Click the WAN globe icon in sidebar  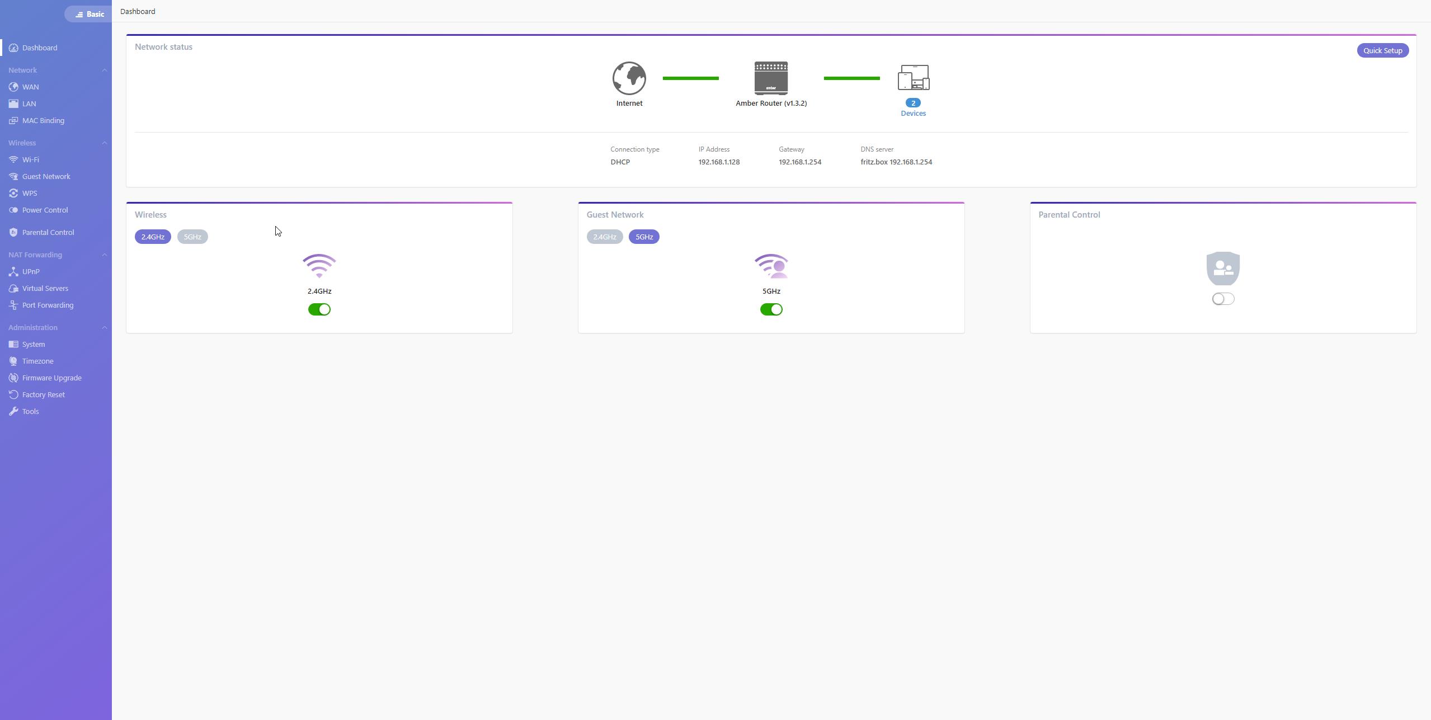pyautogui.click(x=13, y=87)
